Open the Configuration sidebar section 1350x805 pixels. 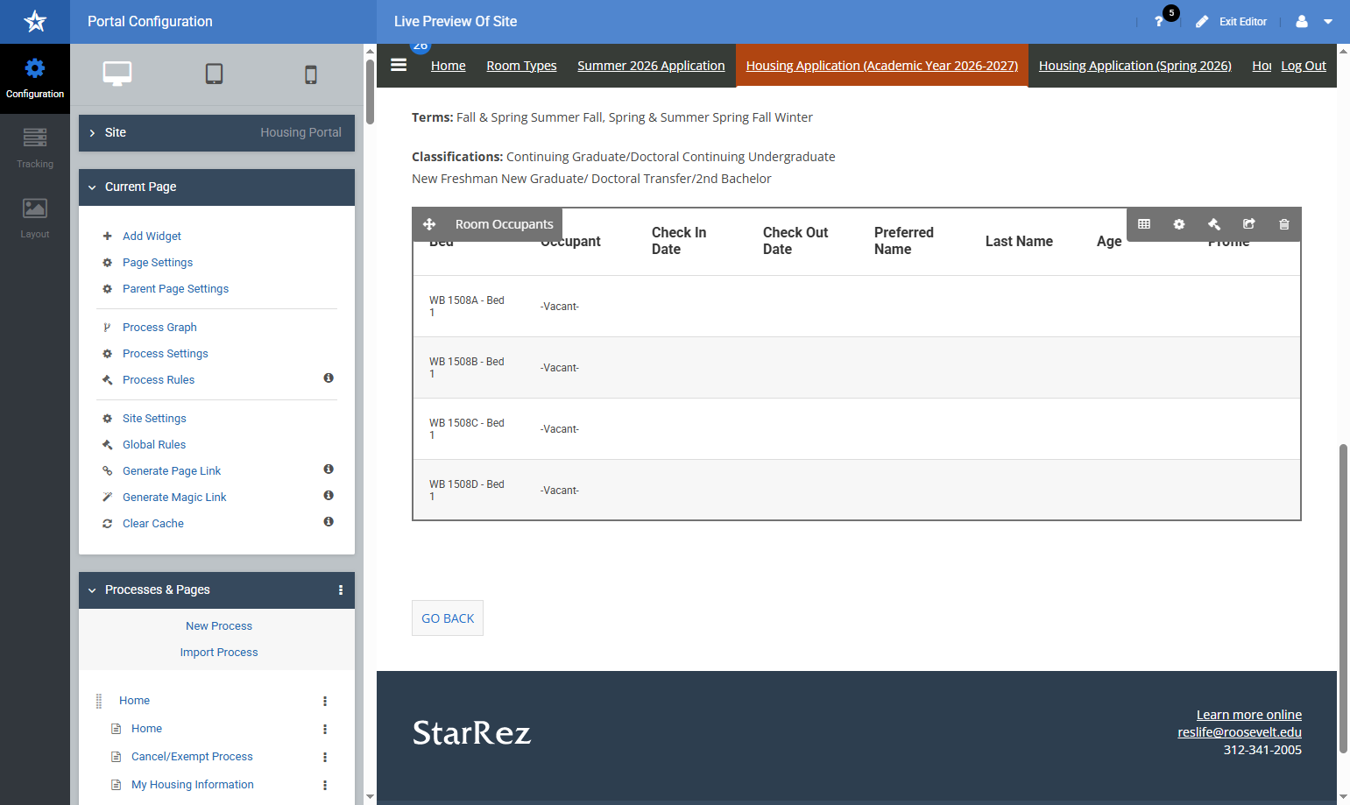click(35, 79)
